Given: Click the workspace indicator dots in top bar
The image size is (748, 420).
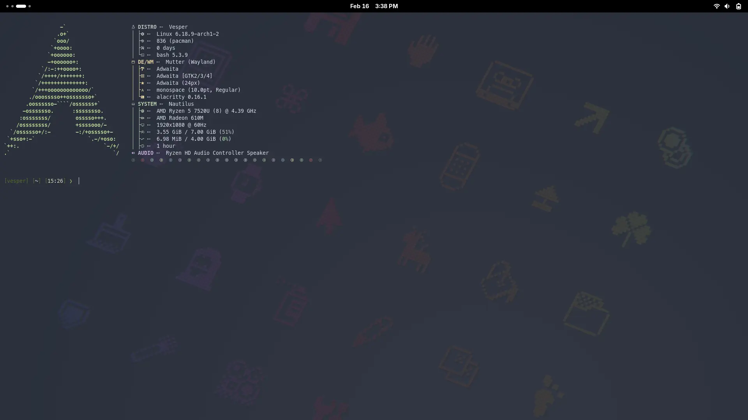Looking at the screenshot, I should 18,6.
